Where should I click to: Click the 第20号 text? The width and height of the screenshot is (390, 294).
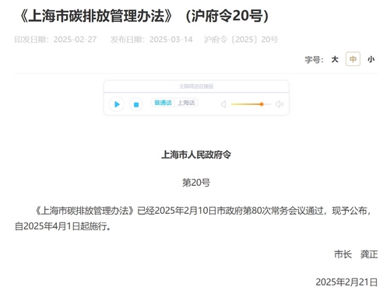click(x=196, y=183)
